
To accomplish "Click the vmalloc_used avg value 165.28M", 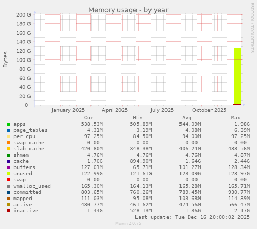I will coord(190,186).
